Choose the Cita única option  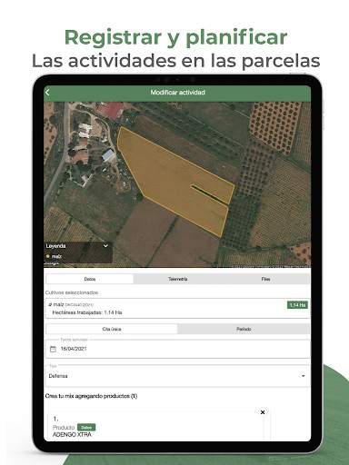click(x=112, y=329)
